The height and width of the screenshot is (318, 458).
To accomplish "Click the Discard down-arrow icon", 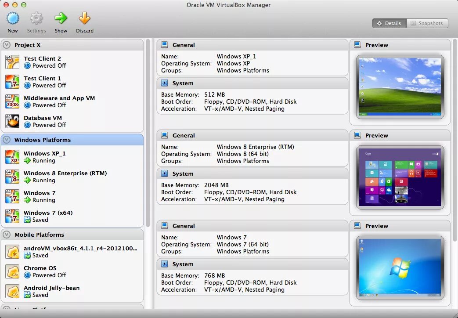I will tap(84, 18).
